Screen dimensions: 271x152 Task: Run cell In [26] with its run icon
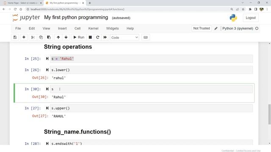(x=47, y=70)
